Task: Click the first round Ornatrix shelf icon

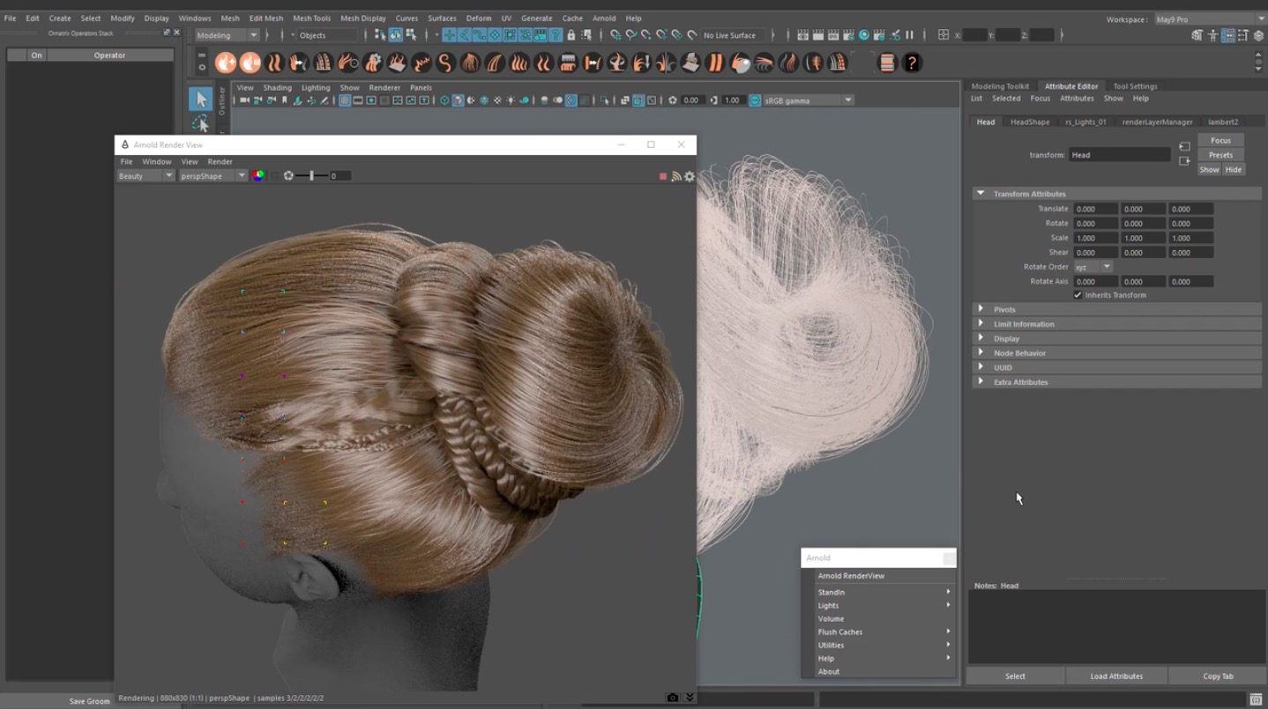Action: (226, 63)
